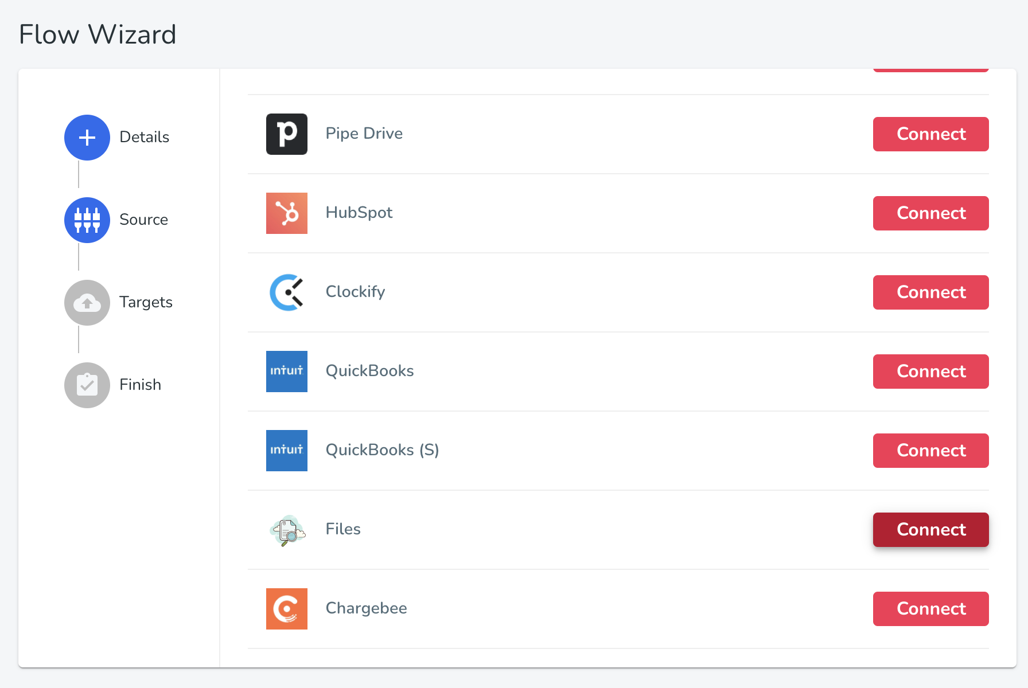Click the Chargebee name text
This screenshot has height=688, width=1028.
coord(367,608)
